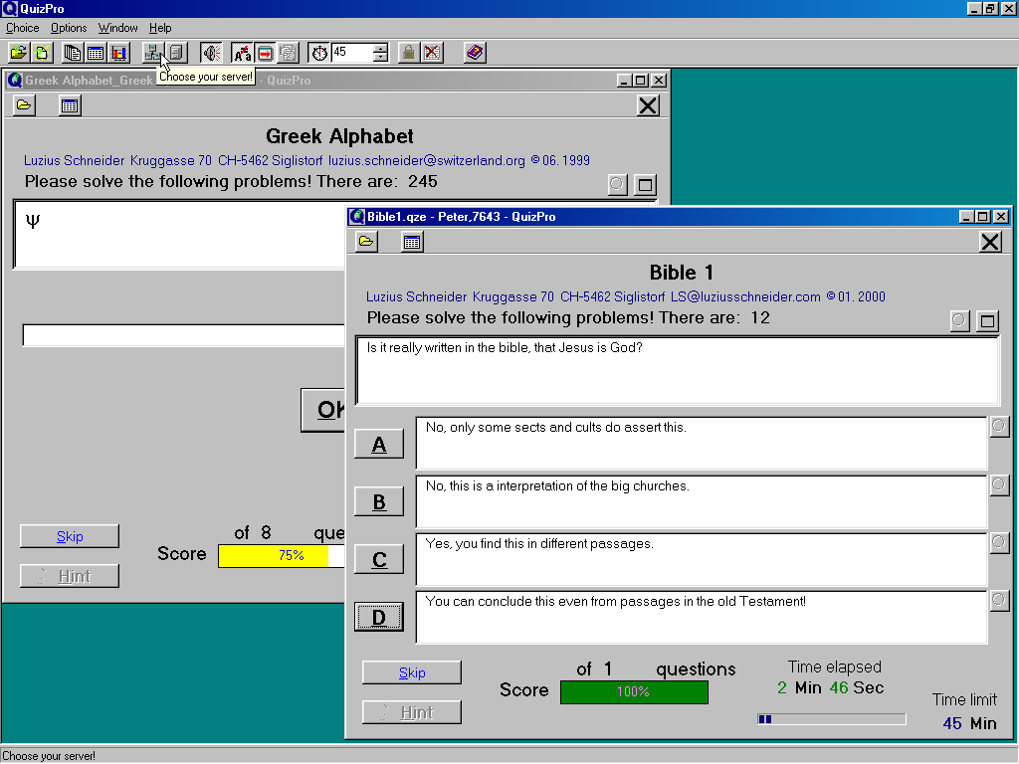
Task: Toggle the marker circle beside answer D
Action: point(999,600)
